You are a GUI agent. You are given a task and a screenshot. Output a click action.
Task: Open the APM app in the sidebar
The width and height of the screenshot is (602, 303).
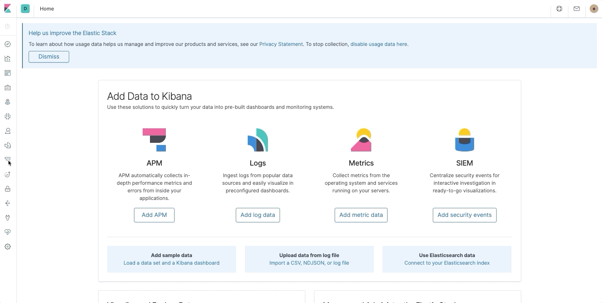(8, 160)
